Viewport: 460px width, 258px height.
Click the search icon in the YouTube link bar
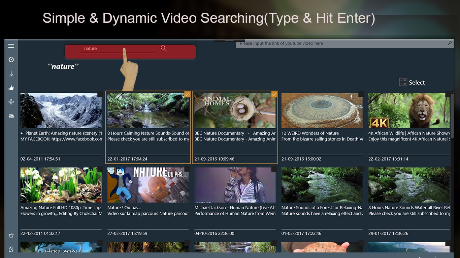[x=450, y=43]
